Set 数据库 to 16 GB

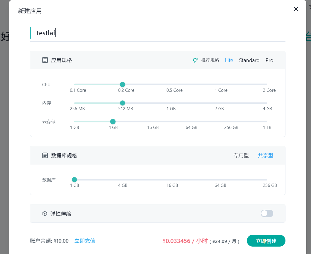coord(172,185)
